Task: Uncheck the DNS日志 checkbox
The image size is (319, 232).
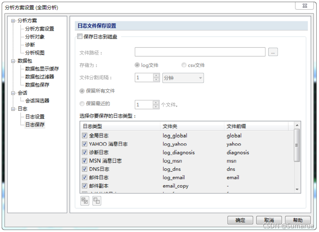Action: [85, 169]
